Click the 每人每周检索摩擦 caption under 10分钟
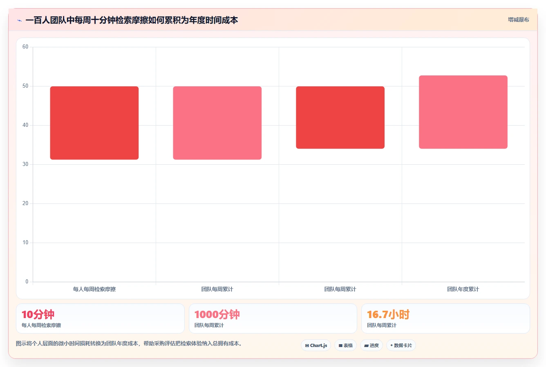Image resolution: width=546 pixels, height=367 pixels. tap(41, 325)
